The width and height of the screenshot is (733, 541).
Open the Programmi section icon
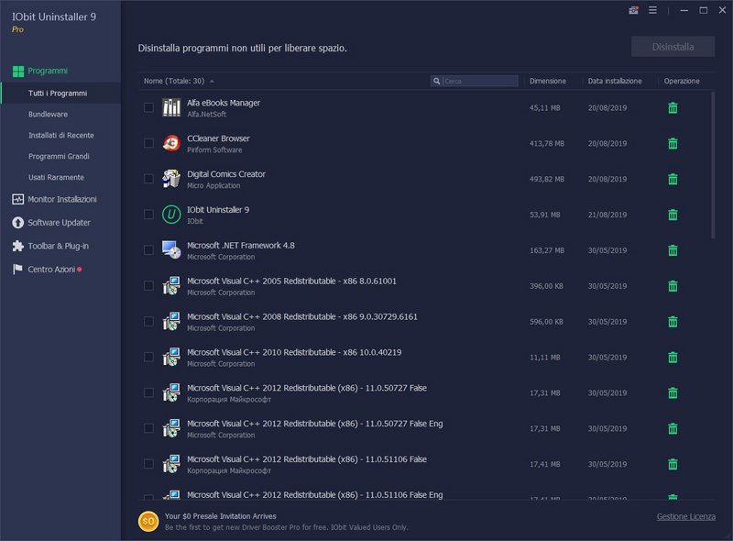pyautogui.click(x=18, y=72)
